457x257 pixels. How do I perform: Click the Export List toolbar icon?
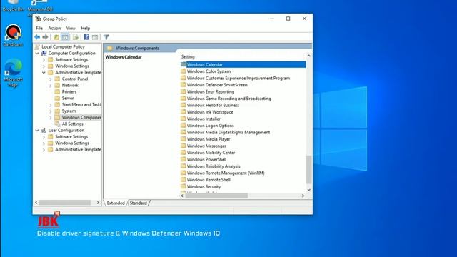tap(76, 37)
